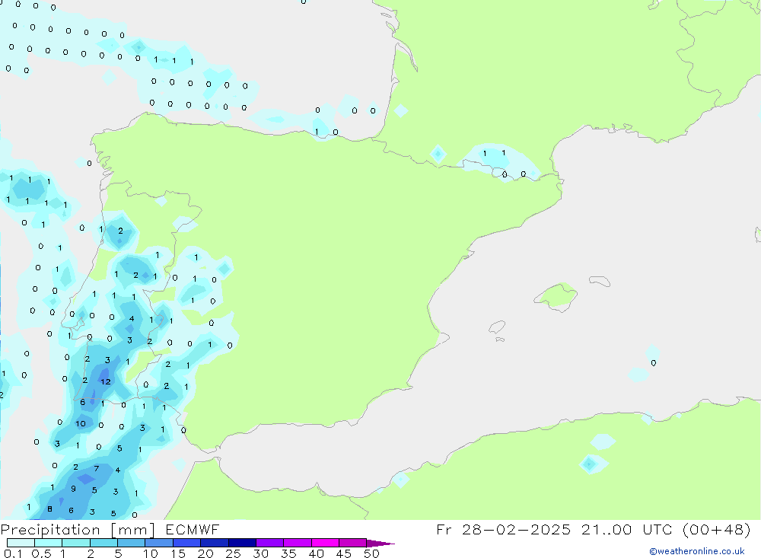The height and width of the screenshot is (558, 761).
Task: Click the '(00+48)' forecast offset text
Action: point(716,530)
